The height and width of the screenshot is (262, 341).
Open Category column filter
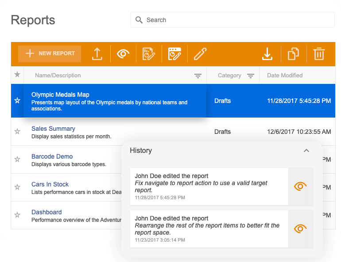250,76
